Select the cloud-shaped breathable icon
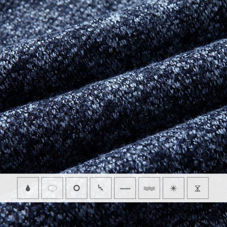 52,188
